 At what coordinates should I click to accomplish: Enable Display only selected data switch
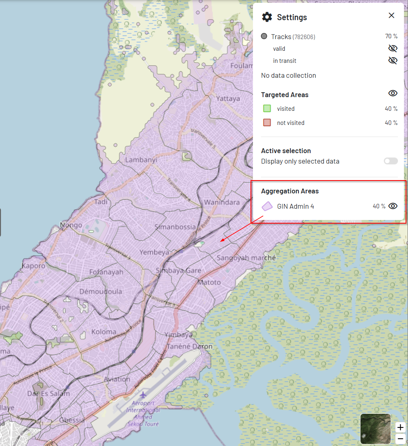[x=391, y=161]
